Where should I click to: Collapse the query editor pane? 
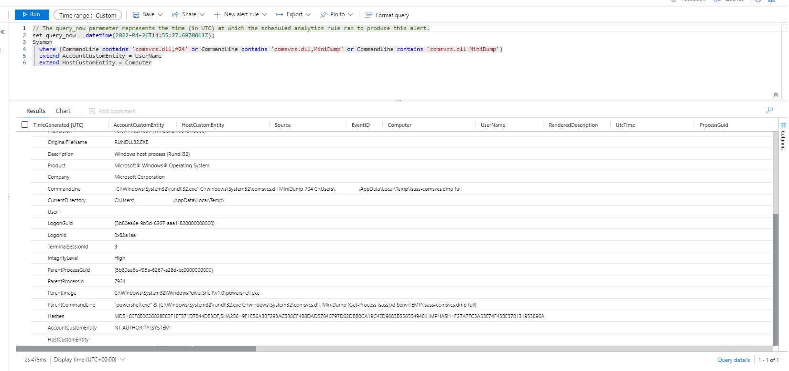tap(776, 95)
